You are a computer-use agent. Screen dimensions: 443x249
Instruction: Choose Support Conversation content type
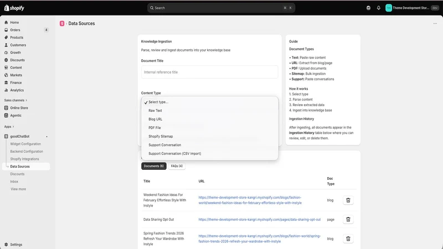click(x=210, y=145)
